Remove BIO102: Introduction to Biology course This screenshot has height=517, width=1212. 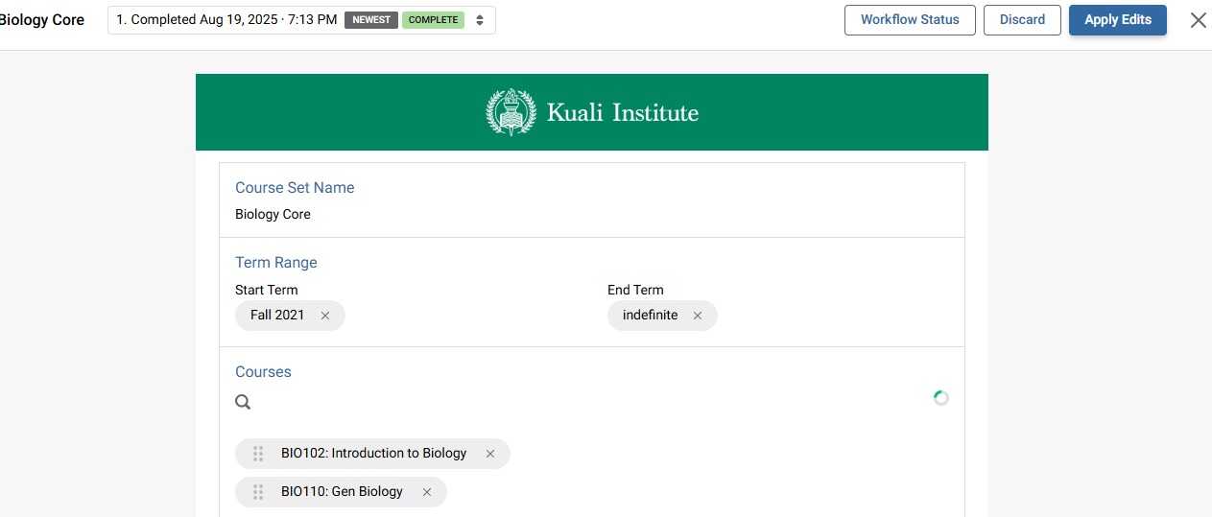point(490,454)
